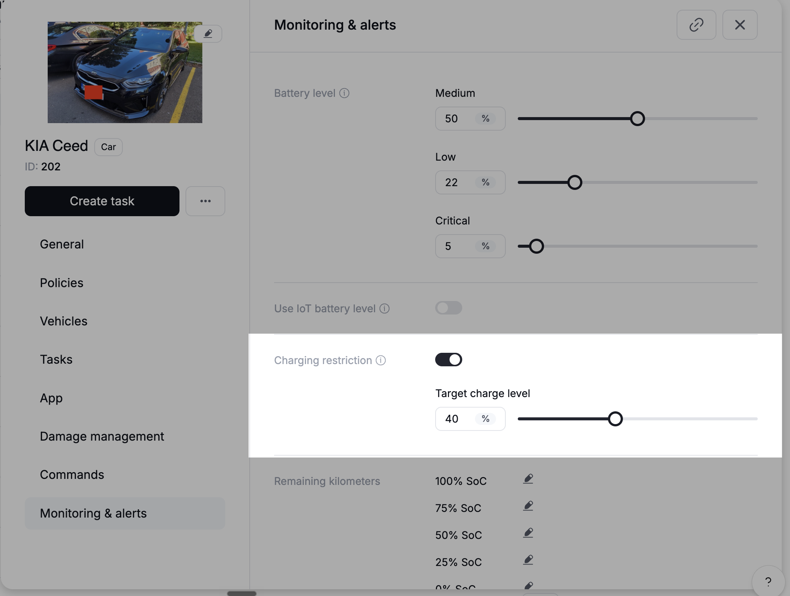Open info icon beside Use IoT battery level
This screenshot has width=790, height=596.
pyautogui.click(x=384, y=309)
